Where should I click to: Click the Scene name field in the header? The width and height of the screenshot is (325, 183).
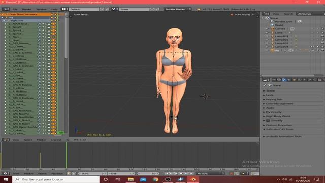click(x=134, y=9)
